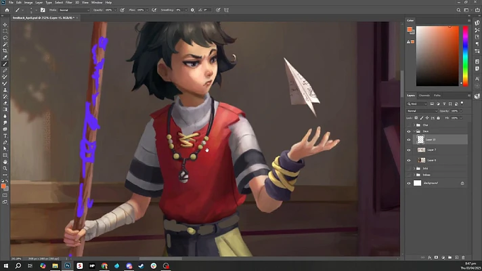Toggle the Quick Mask mode icon
The width and height of the screenshot is (482, 271).
[x=5, y=195]
